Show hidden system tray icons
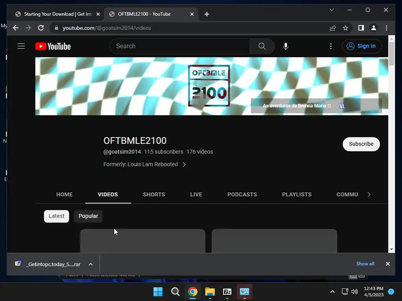Image resolution: width=402 pixels, height=301 pixels. click(x=332, y=292)
